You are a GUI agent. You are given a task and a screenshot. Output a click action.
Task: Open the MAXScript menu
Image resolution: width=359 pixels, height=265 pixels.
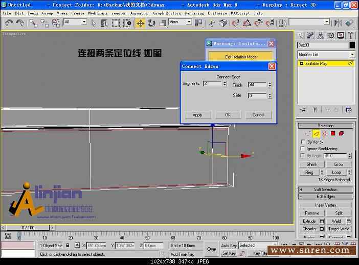pyautogui.click(x=240, y=13)
